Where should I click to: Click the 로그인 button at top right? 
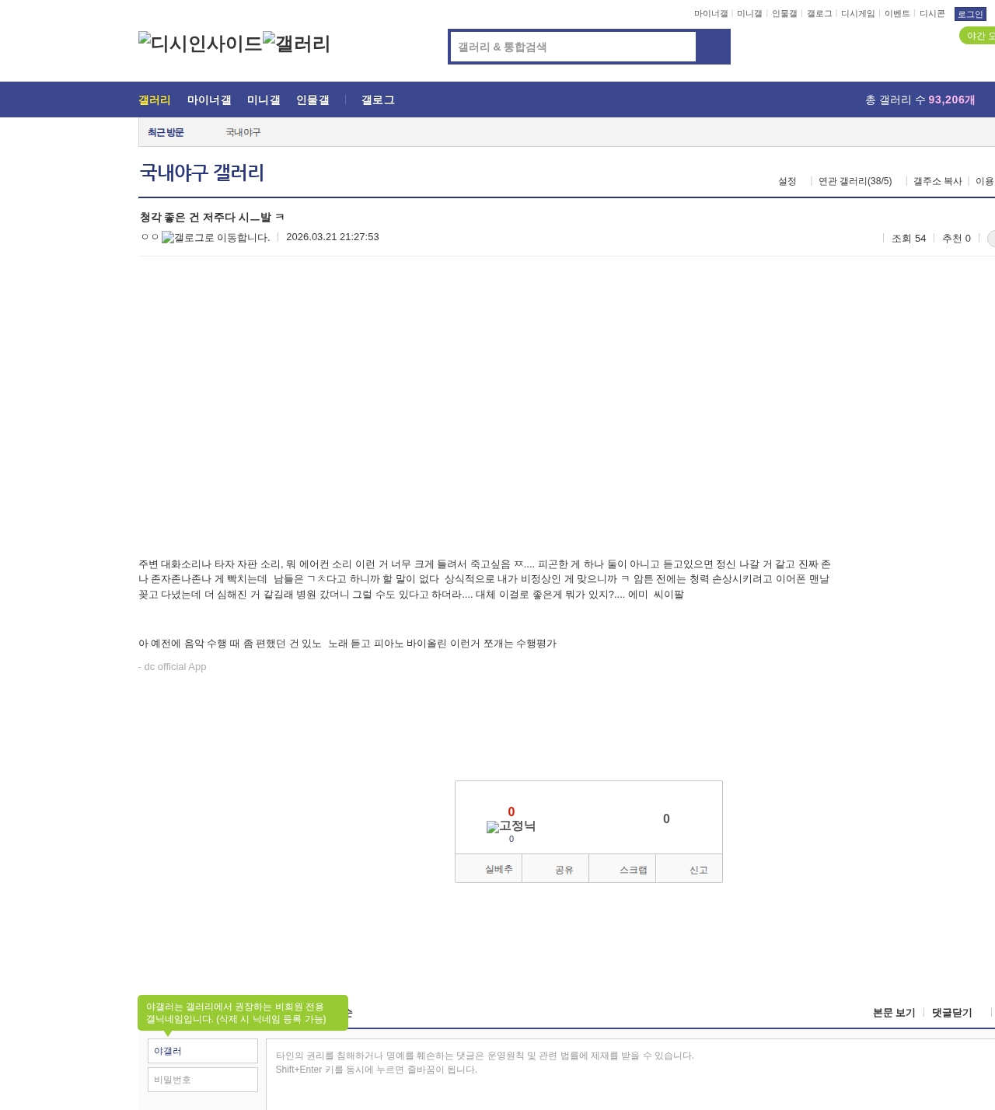[x=969, y=14]
